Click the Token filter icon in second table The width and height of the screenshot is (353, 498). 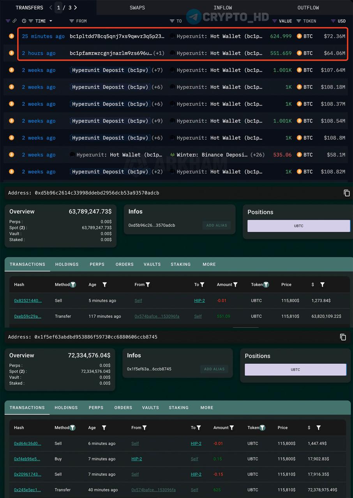[x=263, y=428]
